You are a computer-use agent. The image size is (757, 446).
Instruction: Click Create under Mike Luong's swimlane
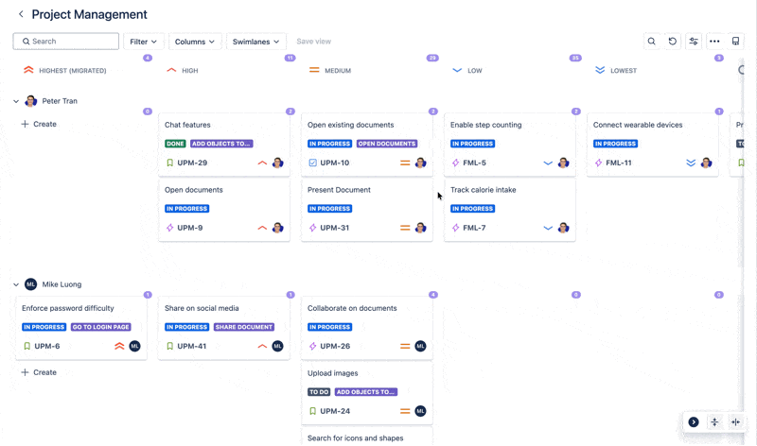(39, 373)
